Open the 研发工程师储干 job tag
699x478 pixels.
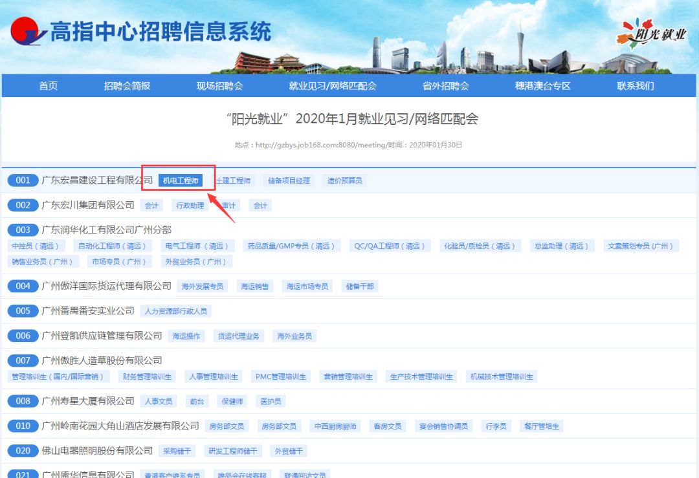tap(233, 451)
